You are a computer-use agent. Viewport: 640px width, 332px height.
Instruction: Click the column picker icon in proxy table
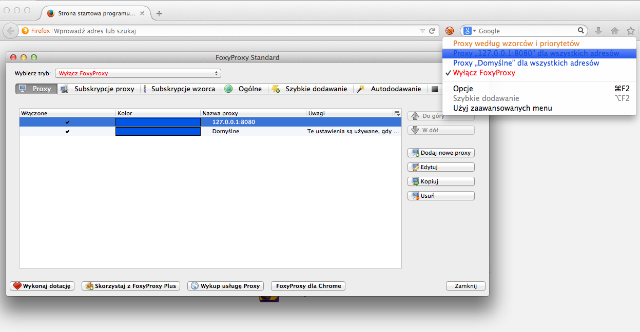point(397,113)
